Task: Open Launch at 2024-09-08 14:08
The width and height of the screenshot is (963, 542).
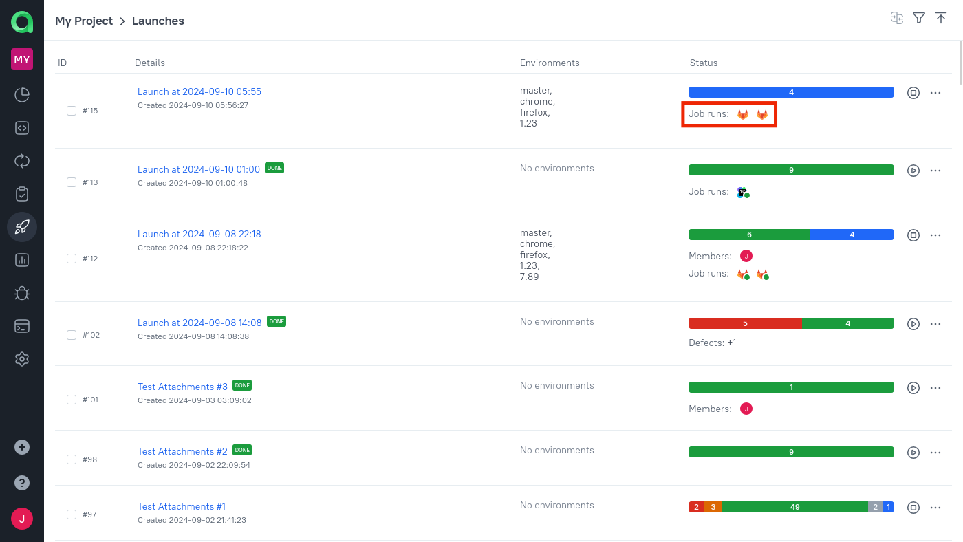Action: point(199,323)
